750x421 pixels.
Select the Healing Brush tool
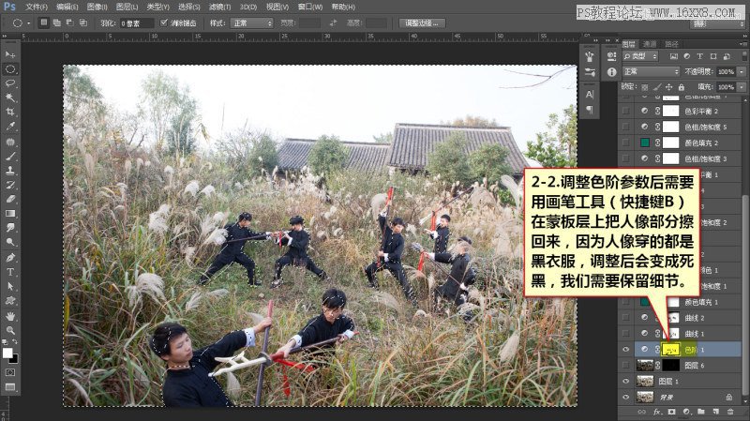pos(10,142)
